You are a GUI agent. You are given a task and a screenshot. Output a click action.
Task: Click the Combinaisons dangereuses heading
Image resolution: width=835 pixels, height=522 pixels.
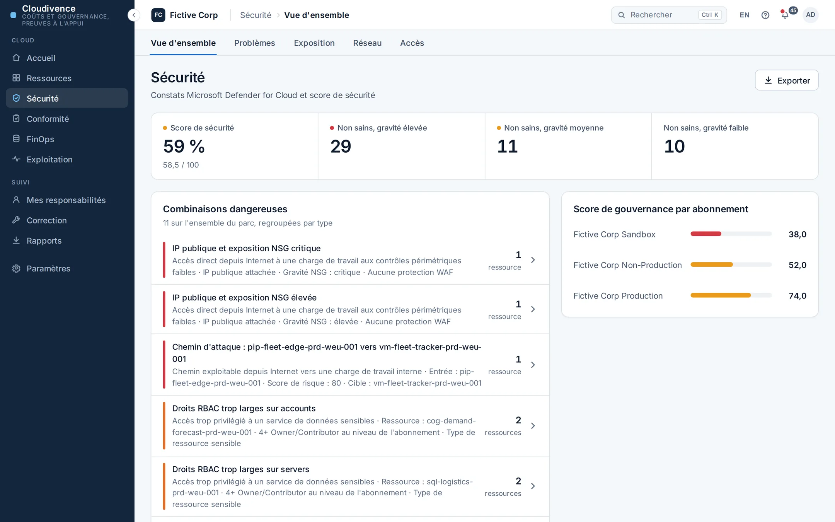pos(225,209)
